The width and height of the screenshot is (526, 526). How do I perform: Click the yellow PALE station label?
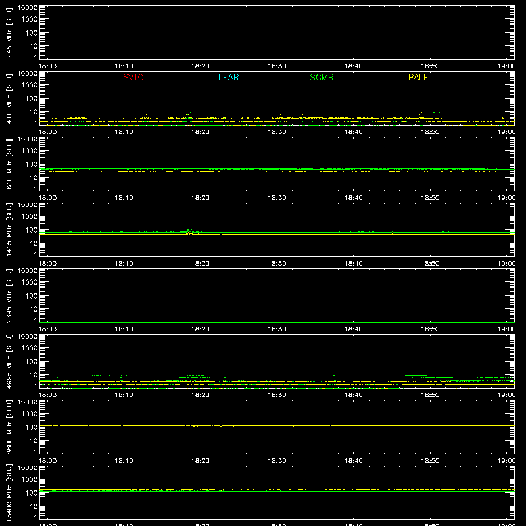(418, 77)
